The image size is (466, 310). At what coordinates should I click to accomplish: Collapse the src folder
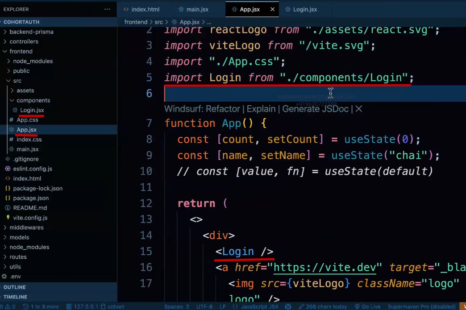pyautogui.click(x=17, y=81)
